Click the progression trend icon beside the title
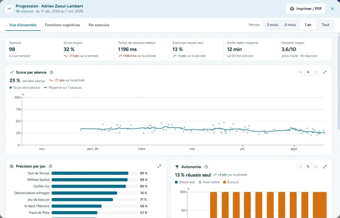340x218 pixels. 9,9
